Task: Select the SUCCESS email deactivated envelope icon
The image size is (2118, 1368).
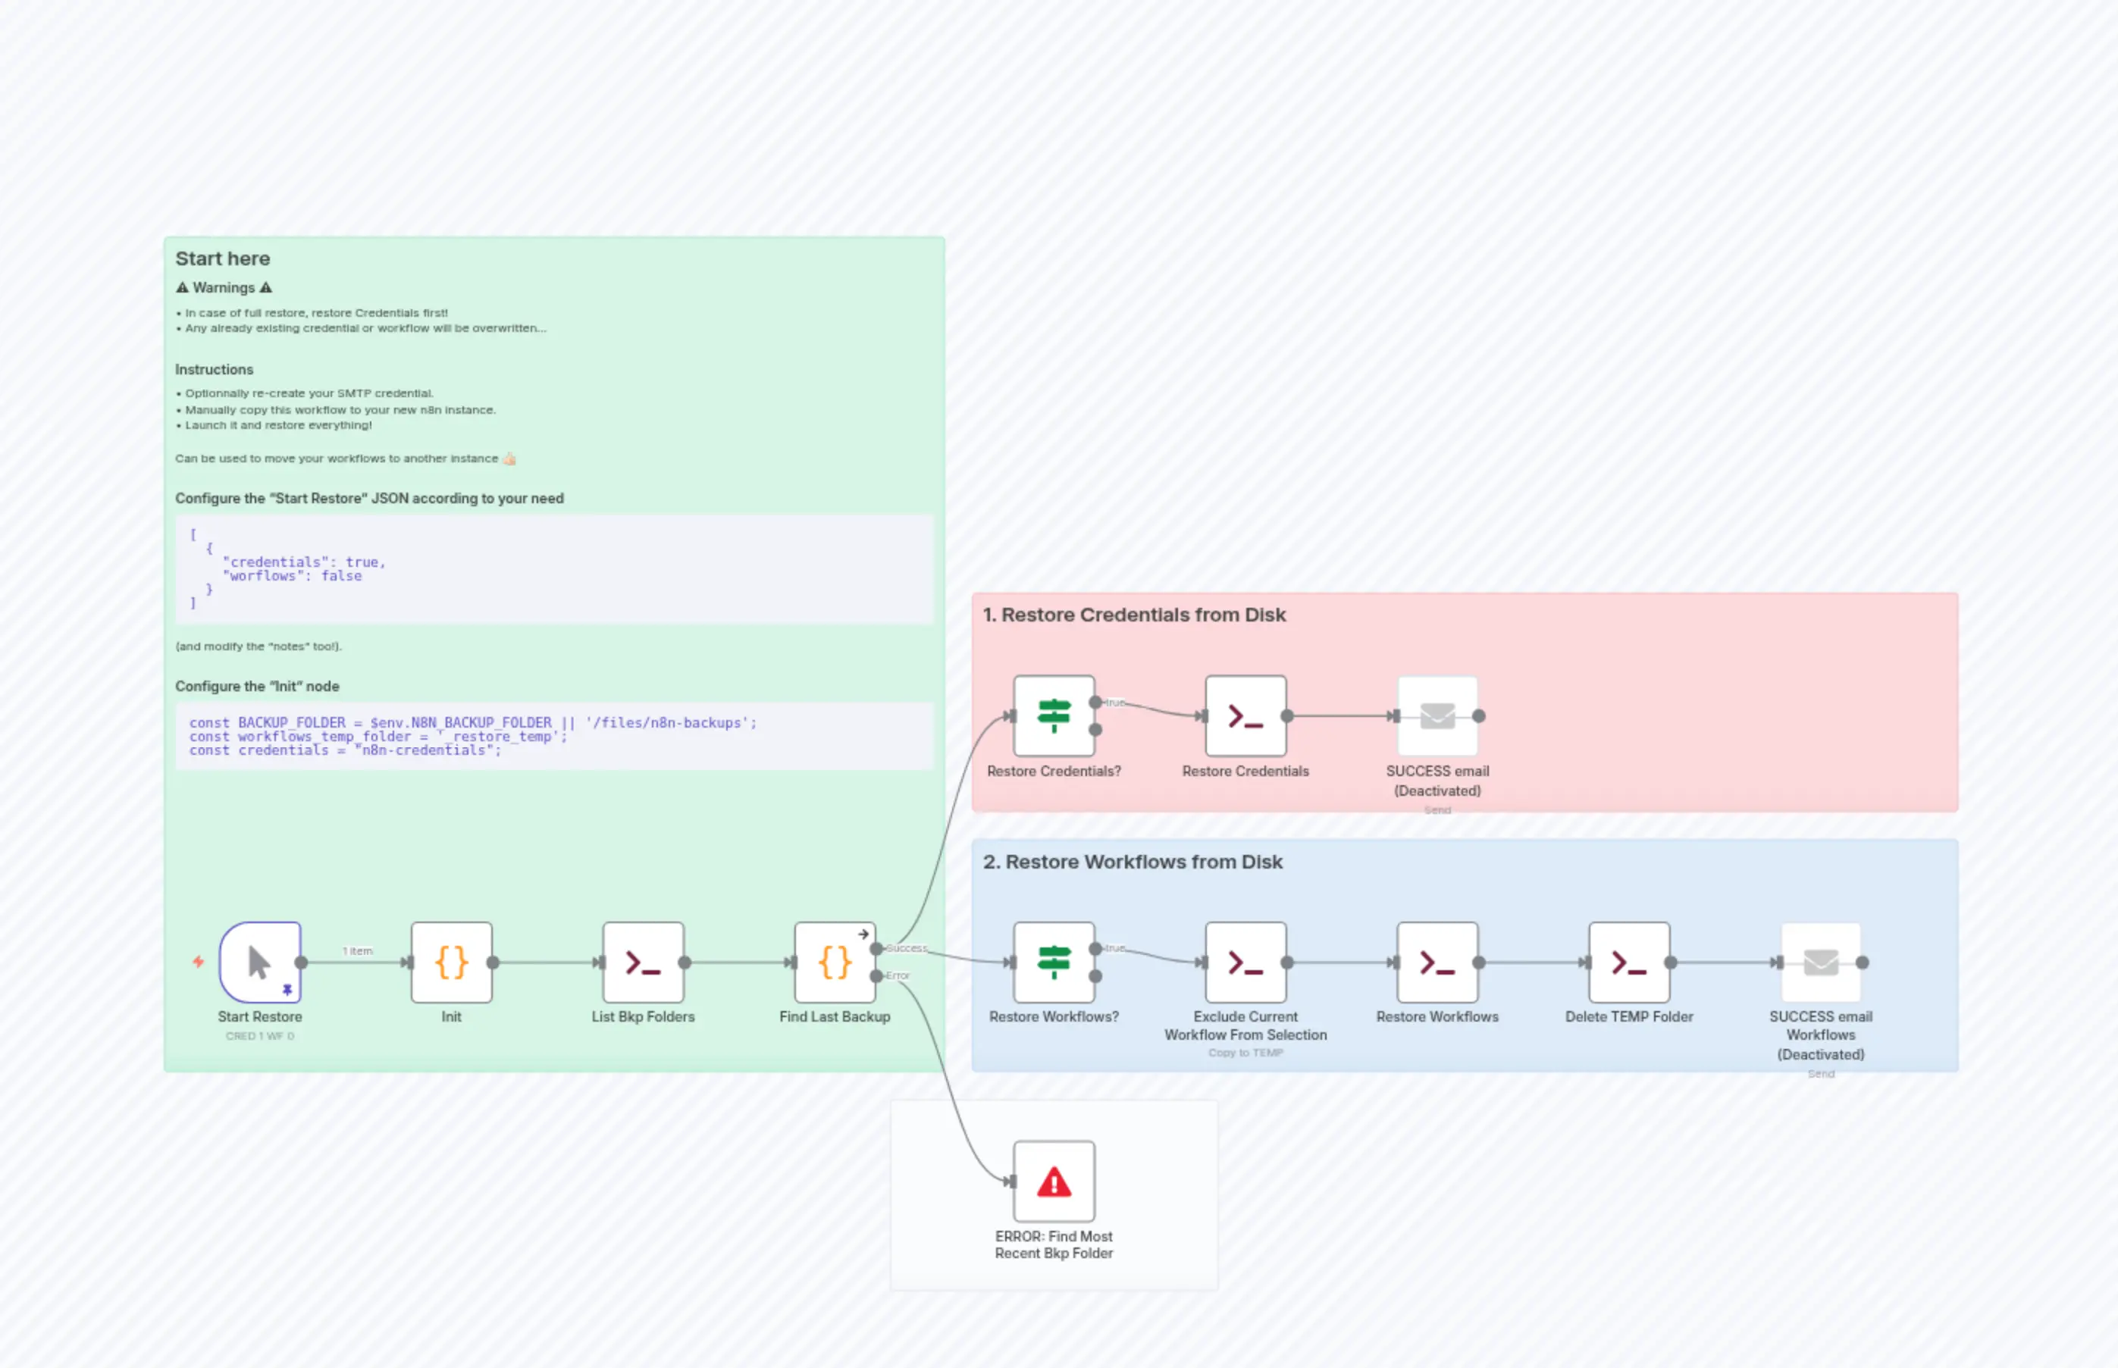Action: click(1437, 716)
